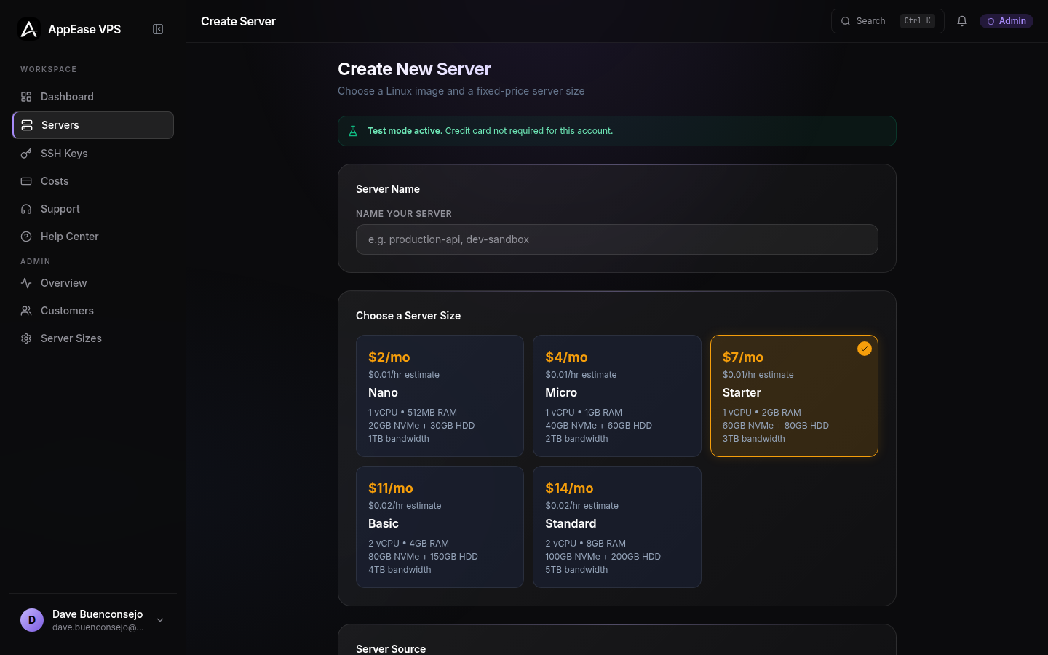Open the Servers page

pyautogui.click(x=93, y=125)
